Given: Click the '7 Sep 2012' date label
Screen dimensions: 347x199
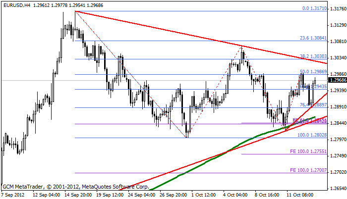Looking at the screenshot, I should point(12,195).
